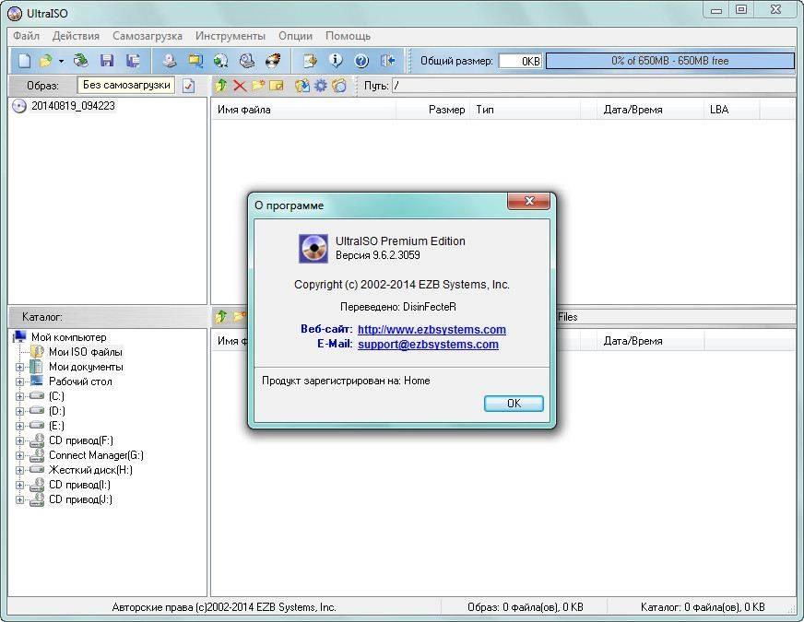Click the blue gear icon
The width and height of the screenshot is (804, 622).
321,86
